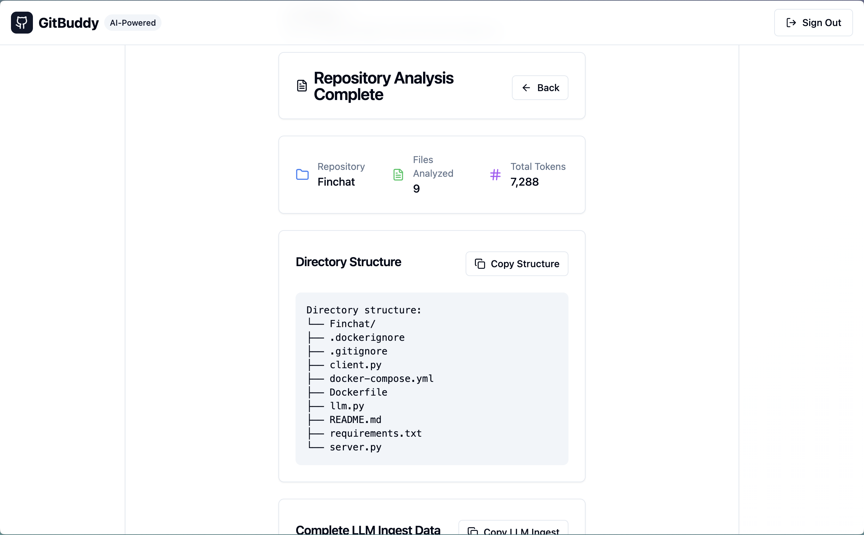
Task: Click the README.md entry in directory tree
Action: [355, 420]
